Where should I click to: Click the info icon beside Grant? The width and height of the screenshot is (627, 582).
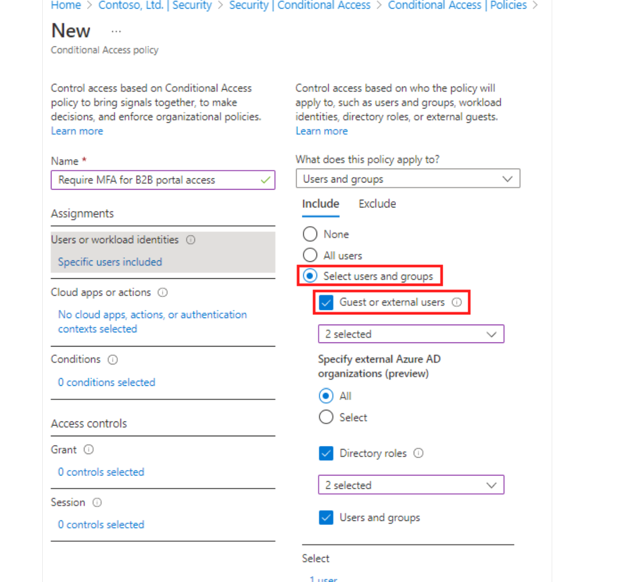[x=89, y=449]
